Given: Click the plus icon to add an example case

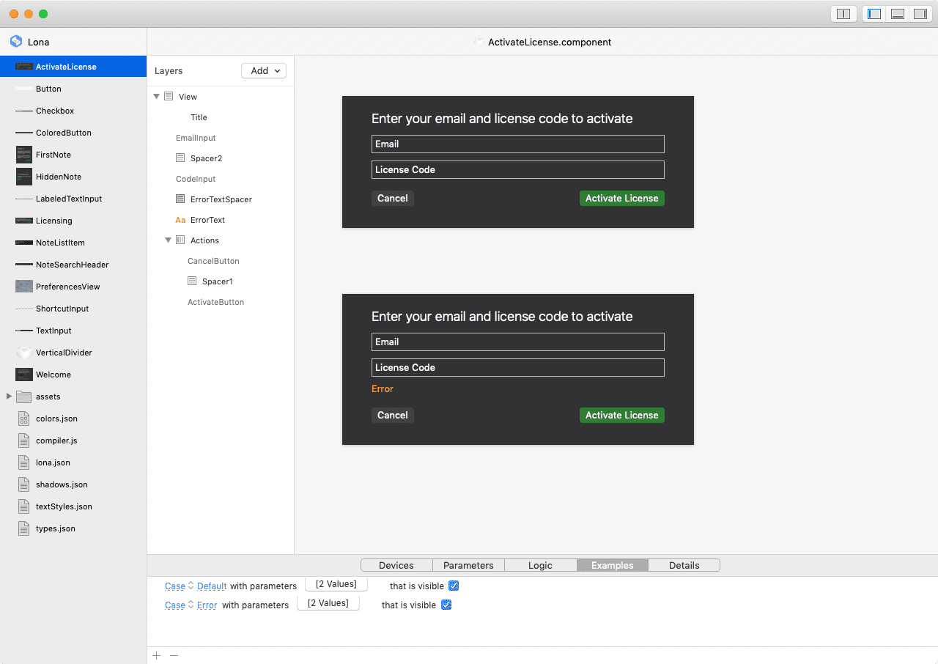Looking at the screenshot, I should tap(156, 655).
